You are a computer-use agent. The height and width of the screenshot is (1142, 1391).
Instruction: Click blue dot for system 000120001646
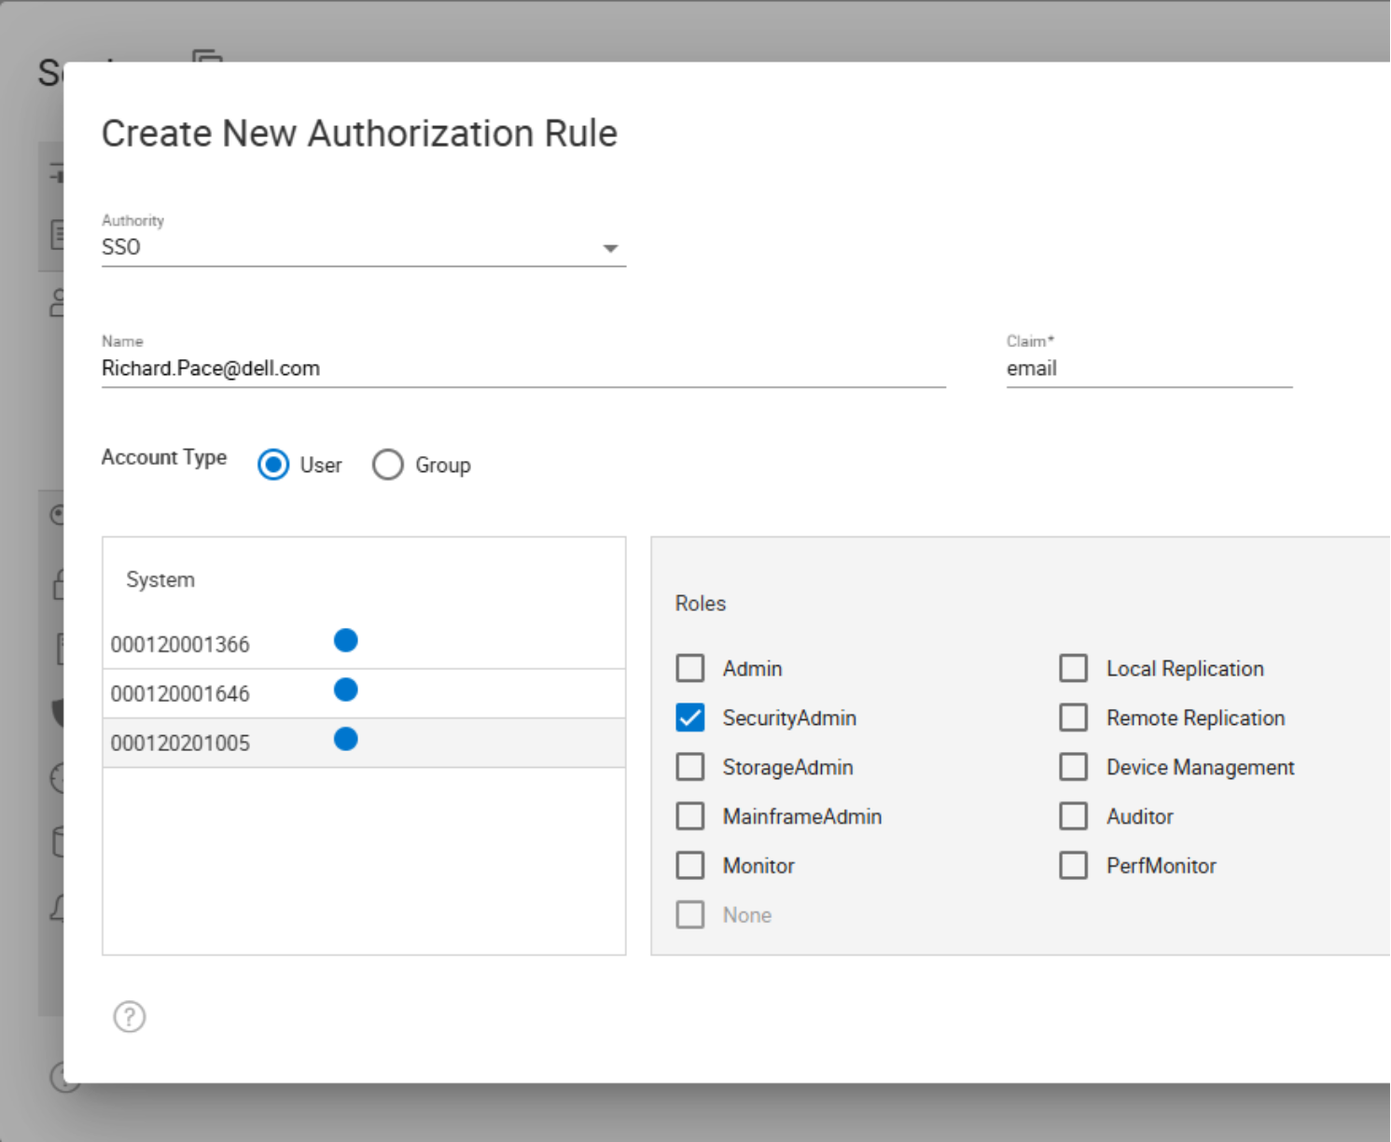[346, 689]
